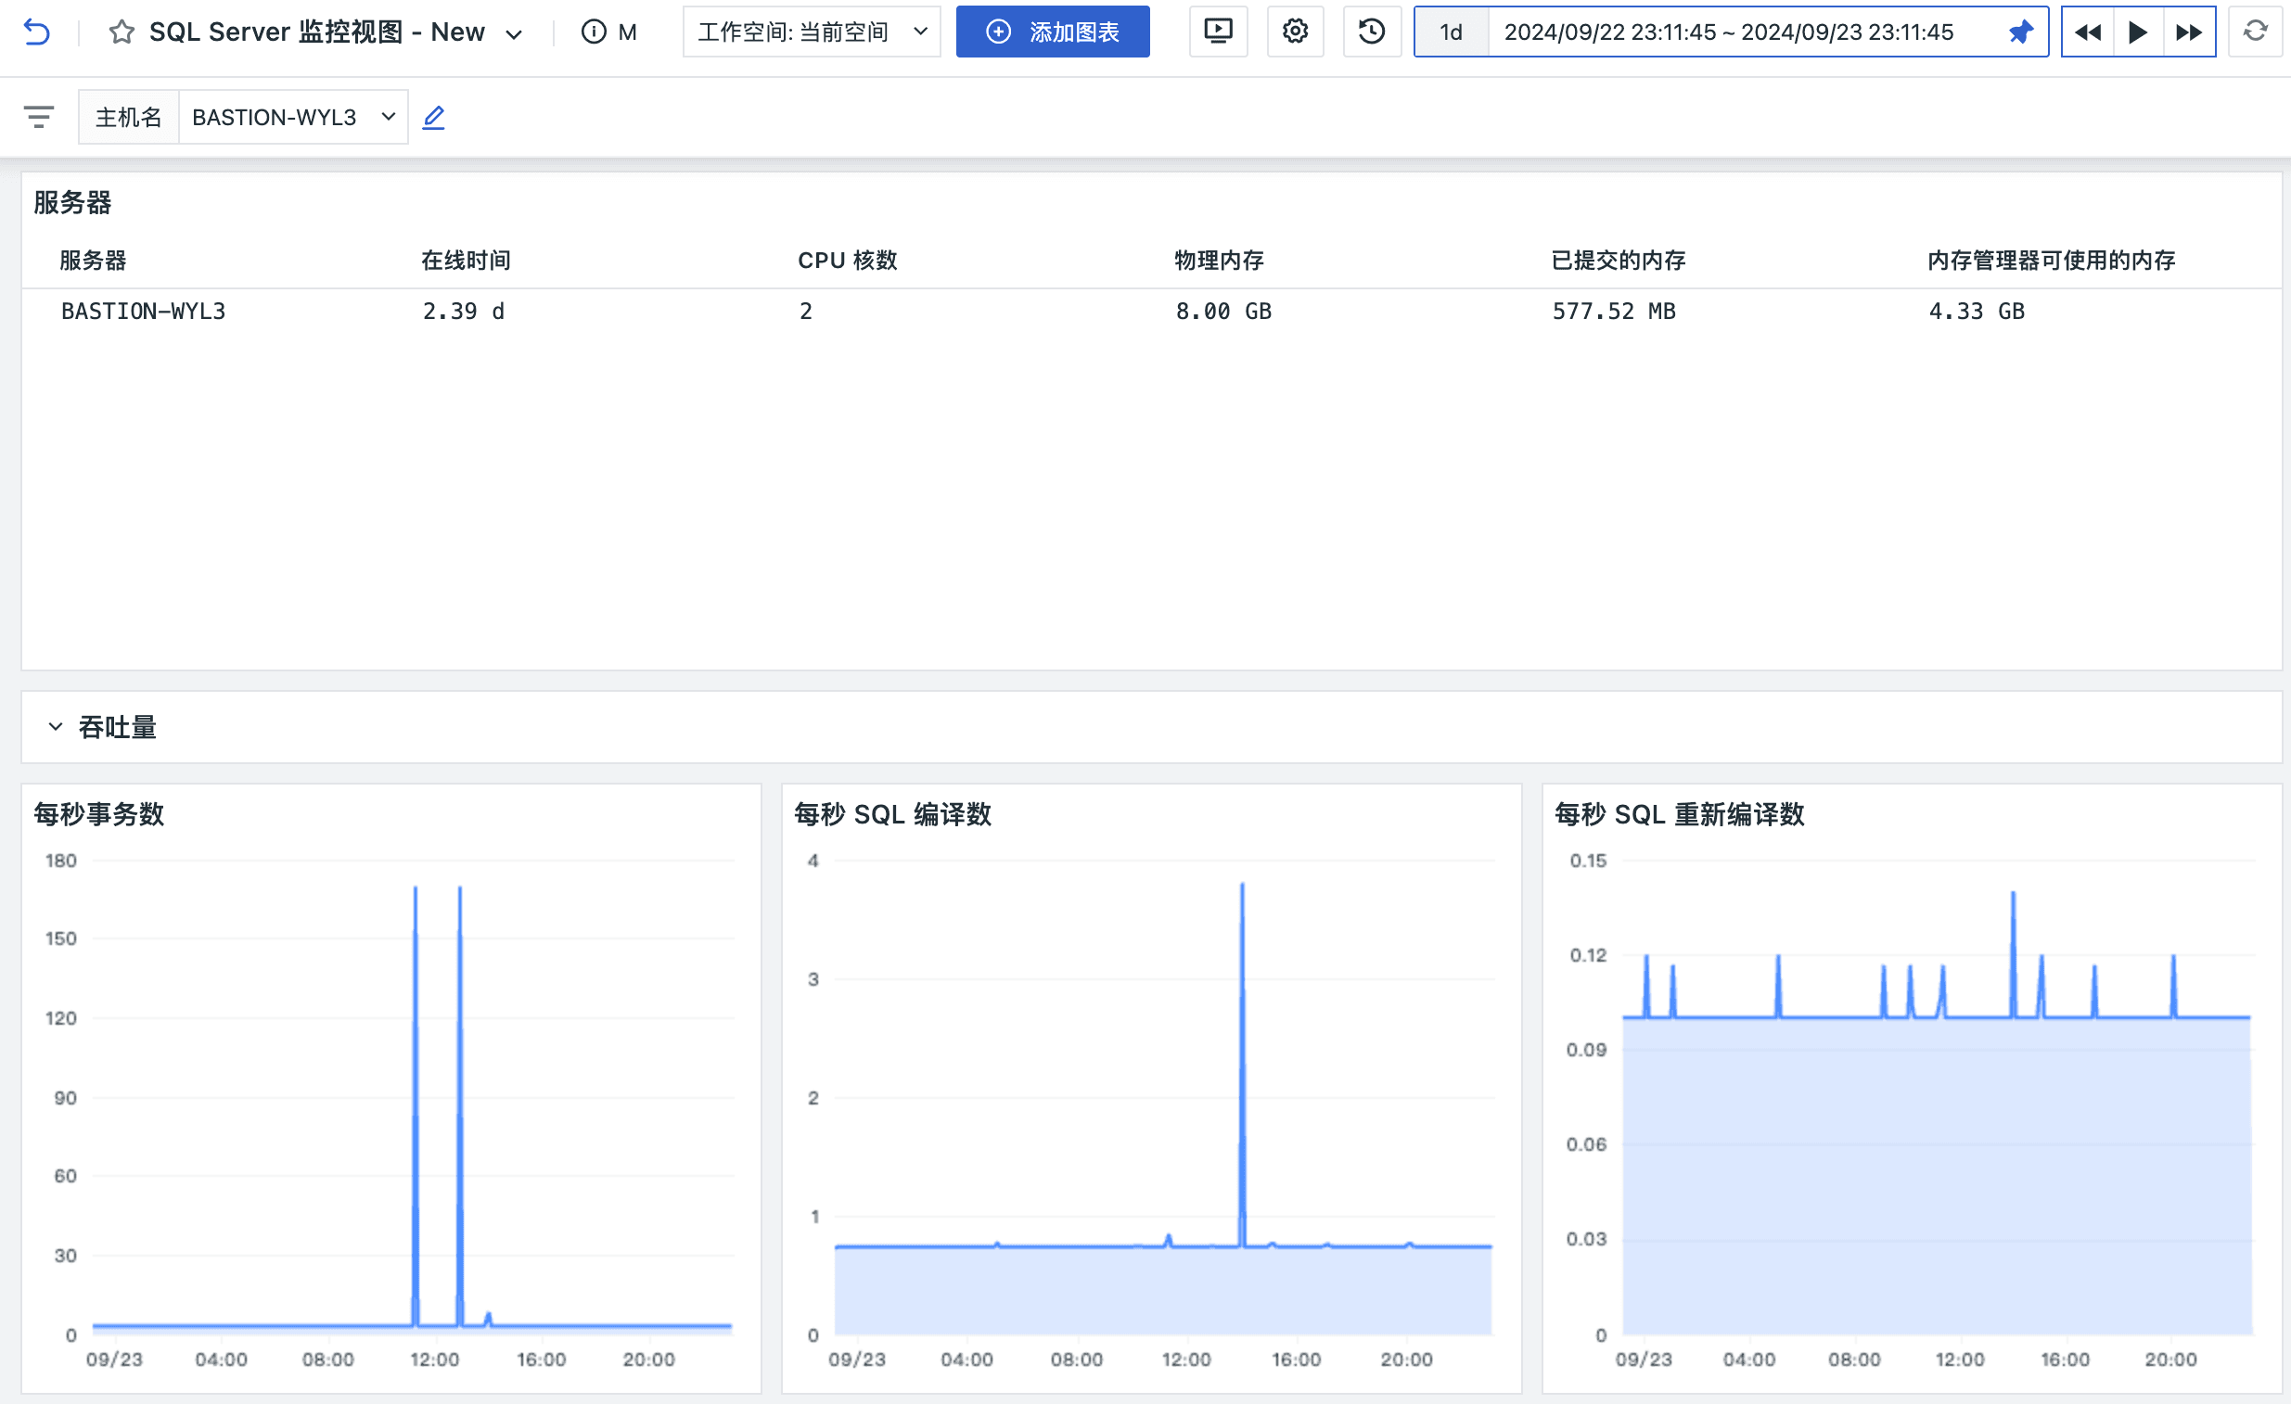The image size is (2291, 1404).
Task: Click the 在线时间 column header
Action: [x=466, y=260]
